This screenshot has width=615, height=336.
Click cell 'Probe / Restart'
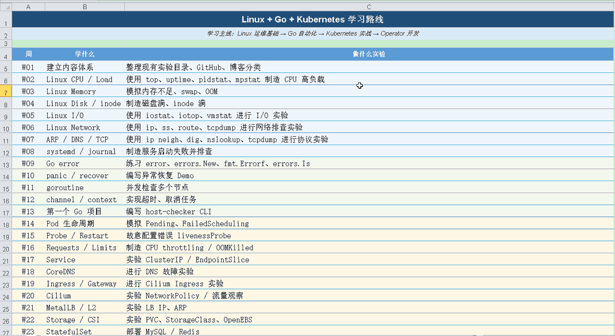coord(85,235)
